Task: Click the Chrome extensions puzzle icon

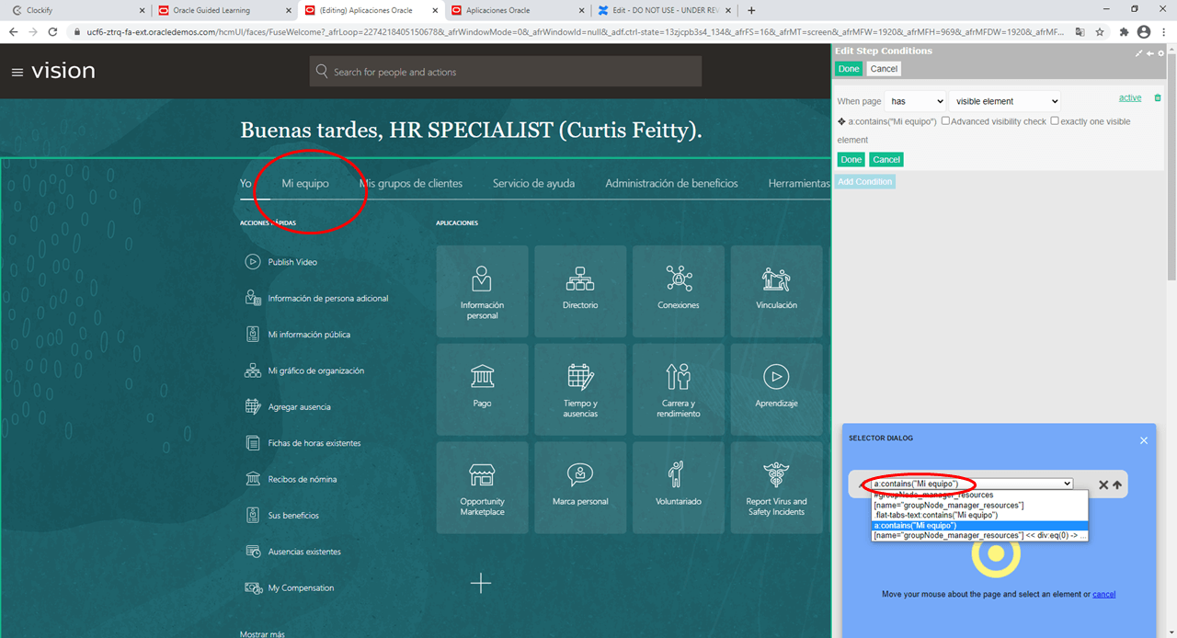Action: pyautogui.click(x=1124, y=32)
